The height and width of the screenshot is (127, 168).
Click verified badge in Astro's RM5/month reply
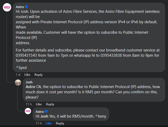pyautogui.click(x=46, y=112)
